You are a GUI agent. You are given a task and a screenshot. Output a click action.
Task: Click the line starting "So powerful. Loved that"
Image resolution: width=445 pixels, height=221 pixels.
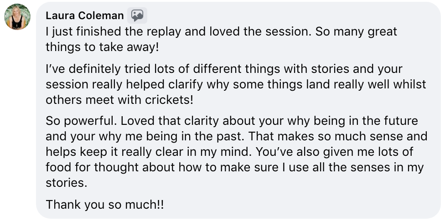point(232,121)
